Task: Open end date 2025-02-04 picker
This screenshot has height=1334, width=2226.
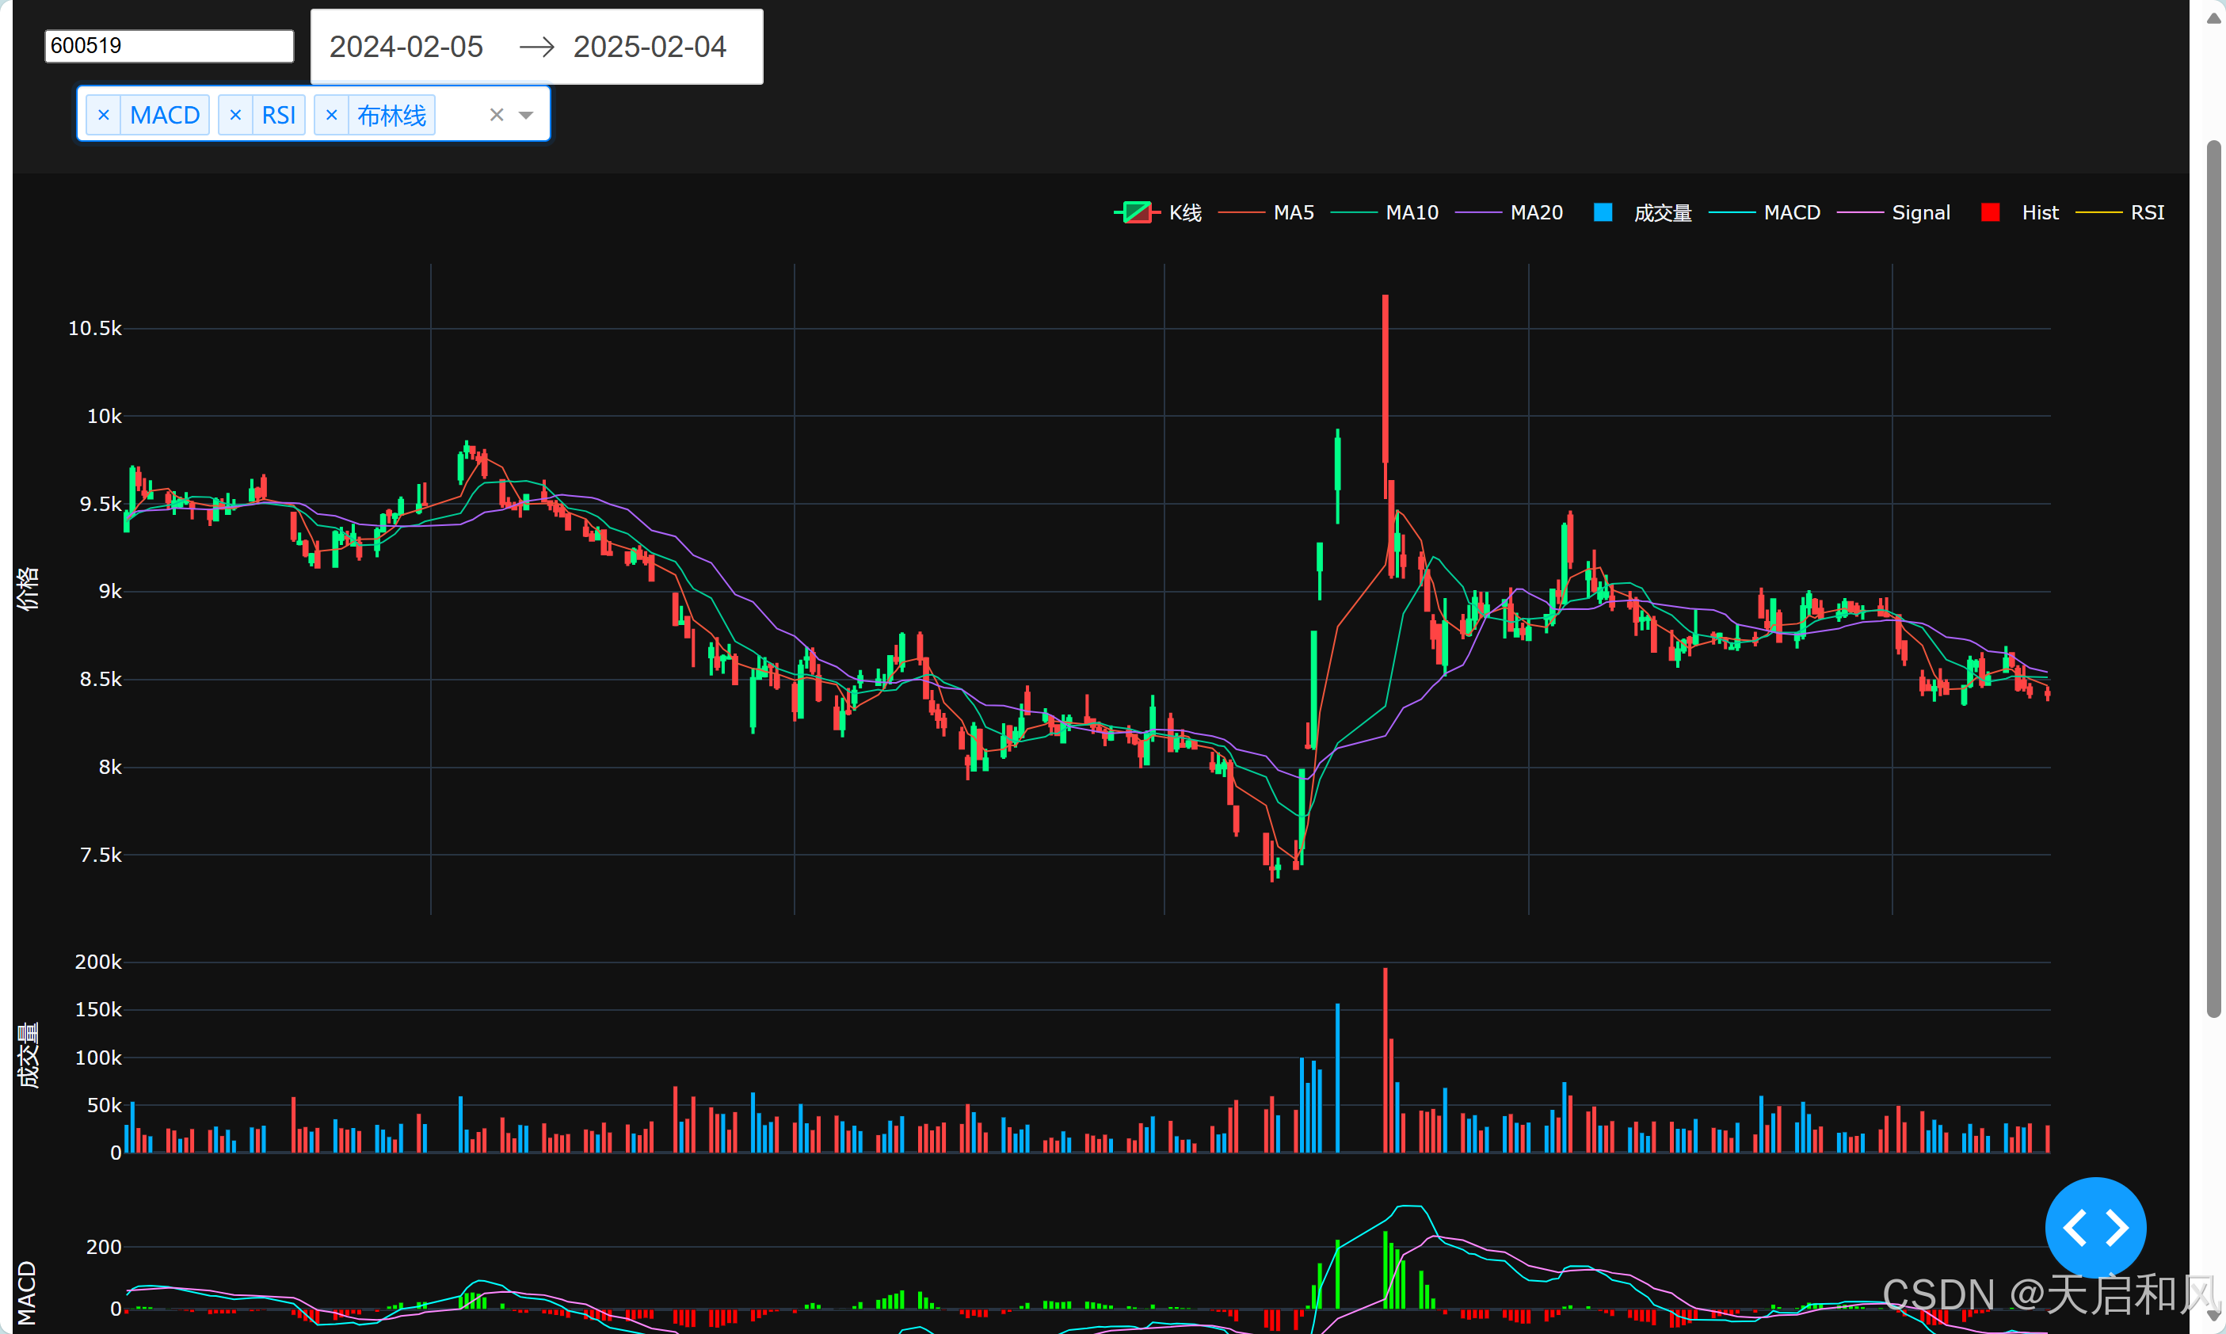Action: pos(650,47)
